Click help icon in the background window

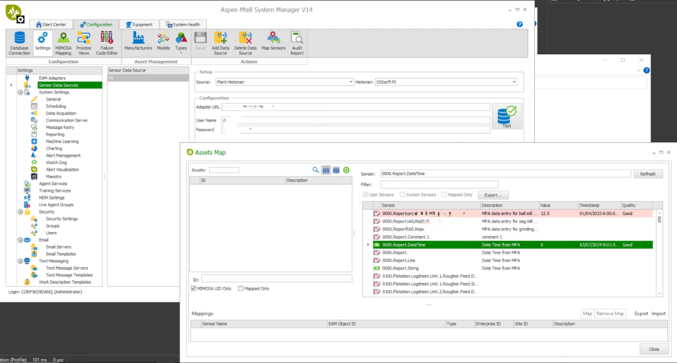coord(647,70)
